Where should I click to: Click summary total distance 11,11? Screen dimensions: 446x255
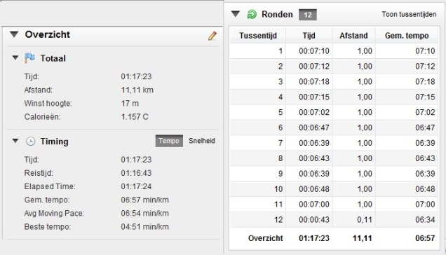(363, 238)
